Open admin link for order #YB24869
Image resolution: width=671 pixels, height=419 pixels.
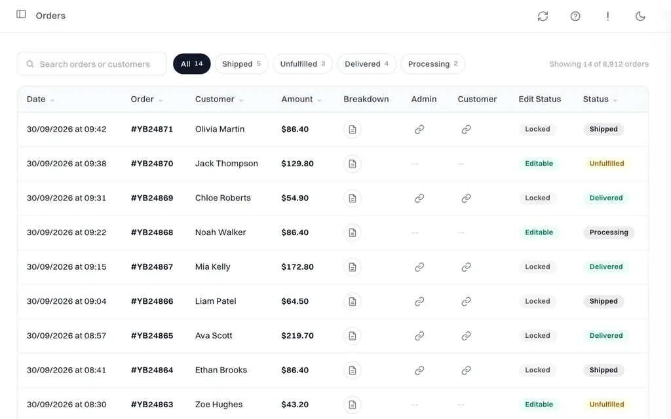pyautogui.click(x=419, y=198)
